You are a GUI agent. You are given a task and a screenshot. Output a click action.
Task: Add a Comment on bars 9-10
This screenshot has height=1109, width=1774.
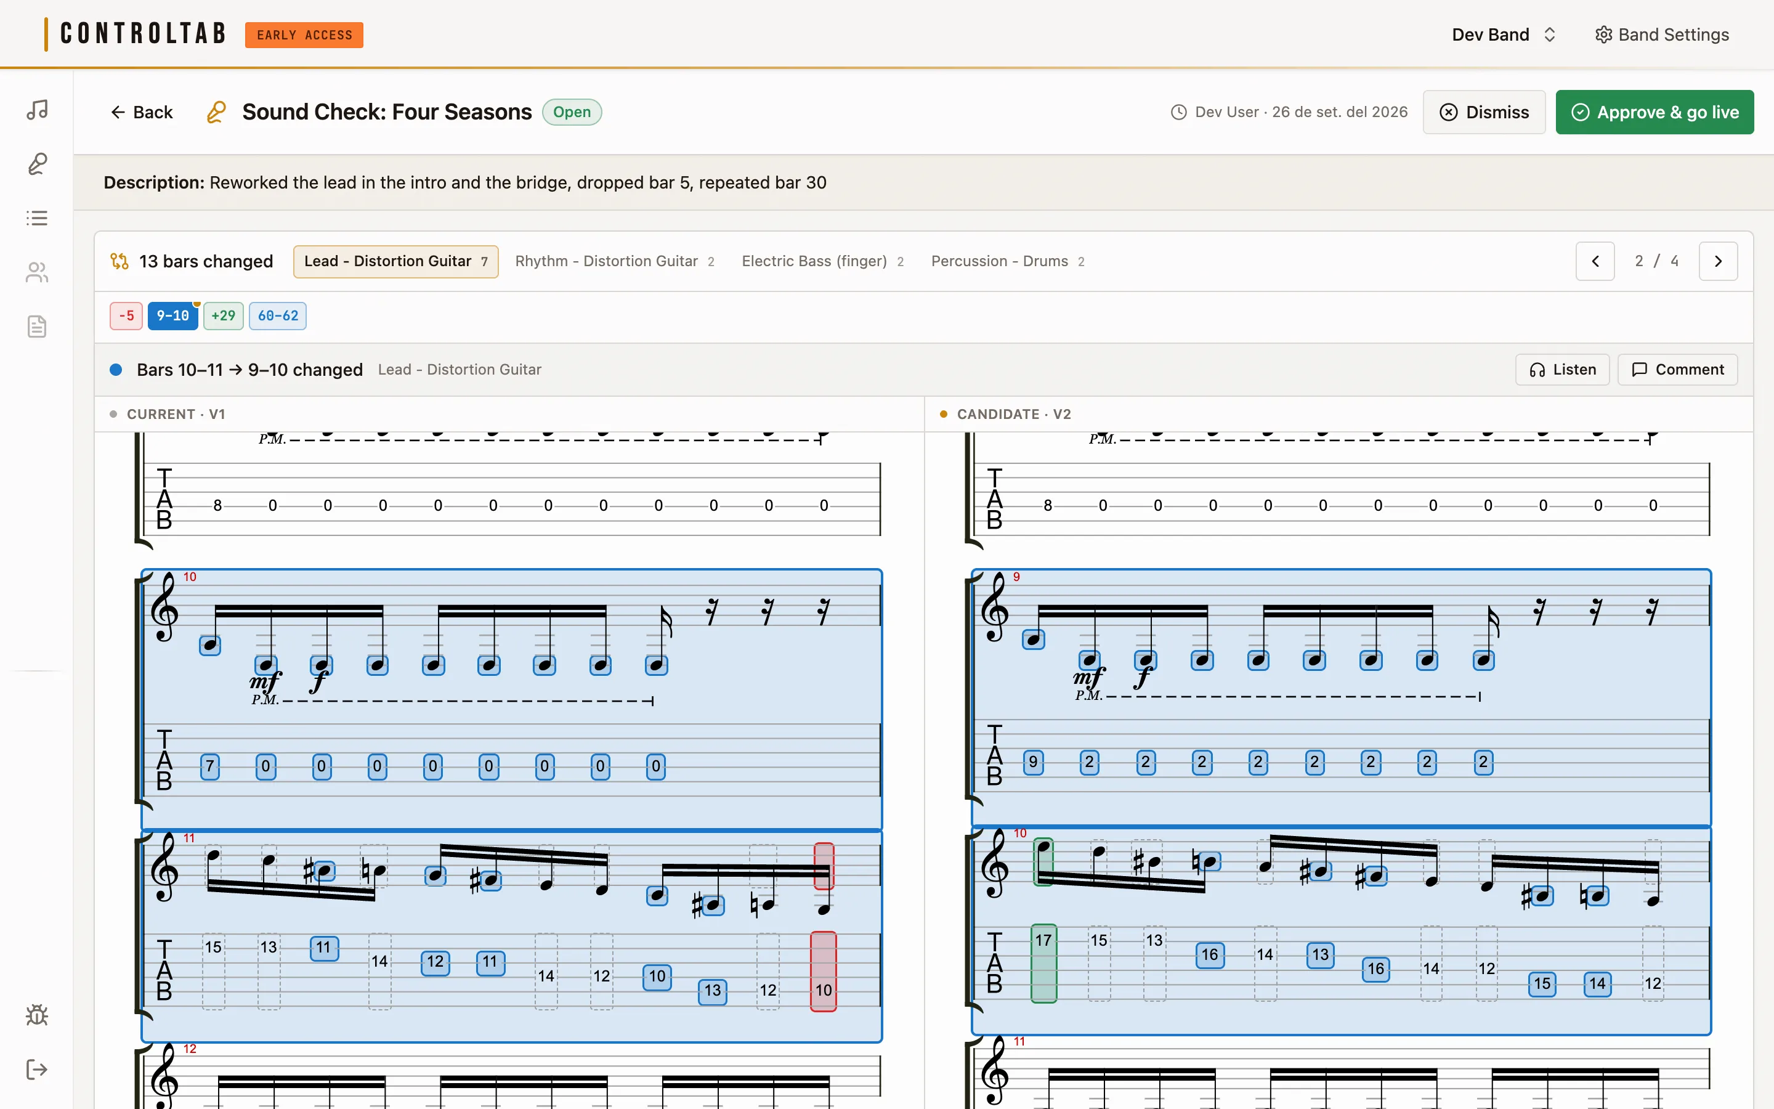[x=1677, y=370]
